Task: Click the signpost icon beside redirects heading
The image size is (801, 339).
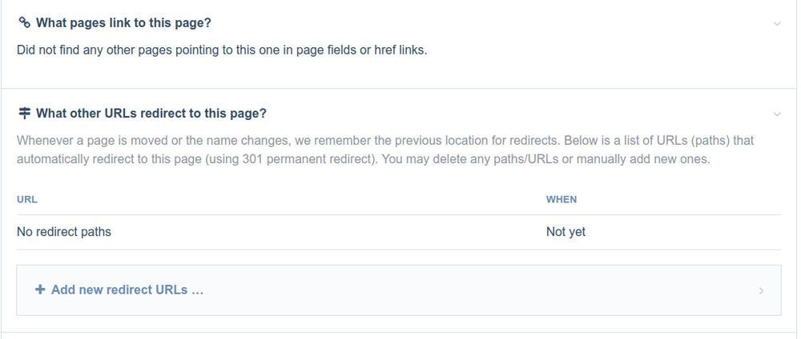Action: tap(23, 113)
